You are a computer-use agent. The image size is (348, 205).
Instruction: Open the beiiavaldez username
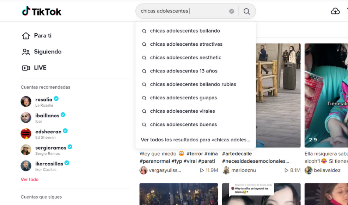[327, 170]
